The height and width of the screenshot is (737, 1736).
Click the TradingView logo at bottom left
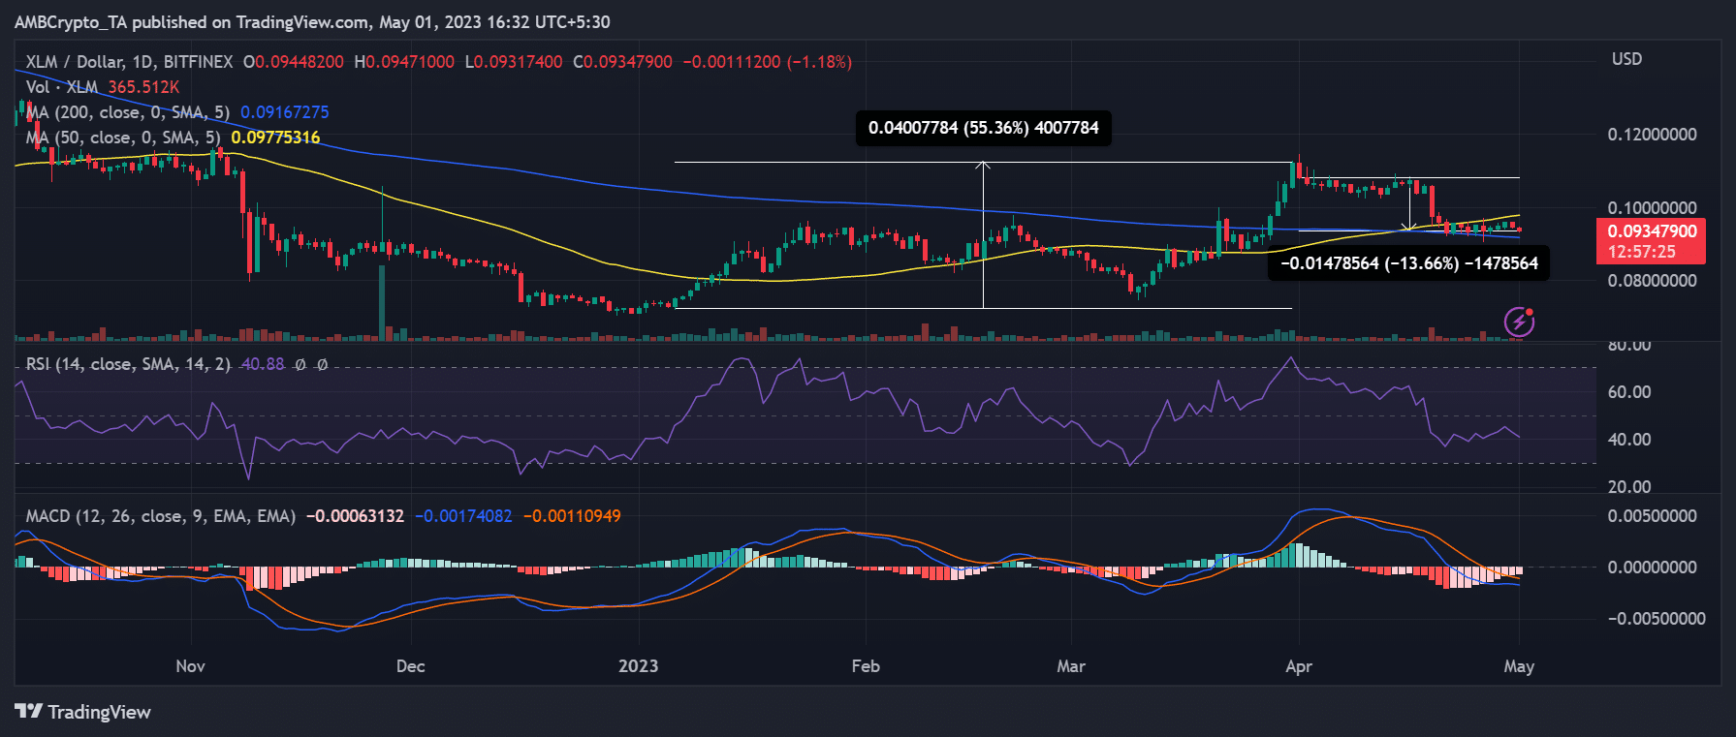click(83, 712)
